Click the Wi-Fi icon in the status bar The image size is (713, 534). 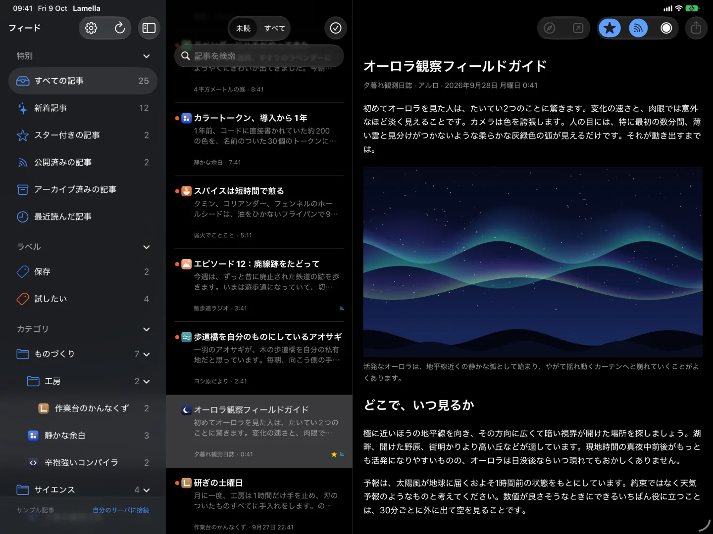click(679, 8)
